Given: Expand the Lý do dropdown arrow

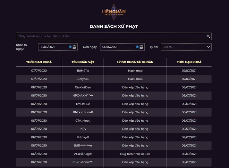Looking at the screenshot, I should point(209,47).
